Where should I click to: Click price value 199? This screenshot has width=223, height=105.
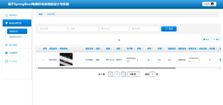(x=159, y=60)
